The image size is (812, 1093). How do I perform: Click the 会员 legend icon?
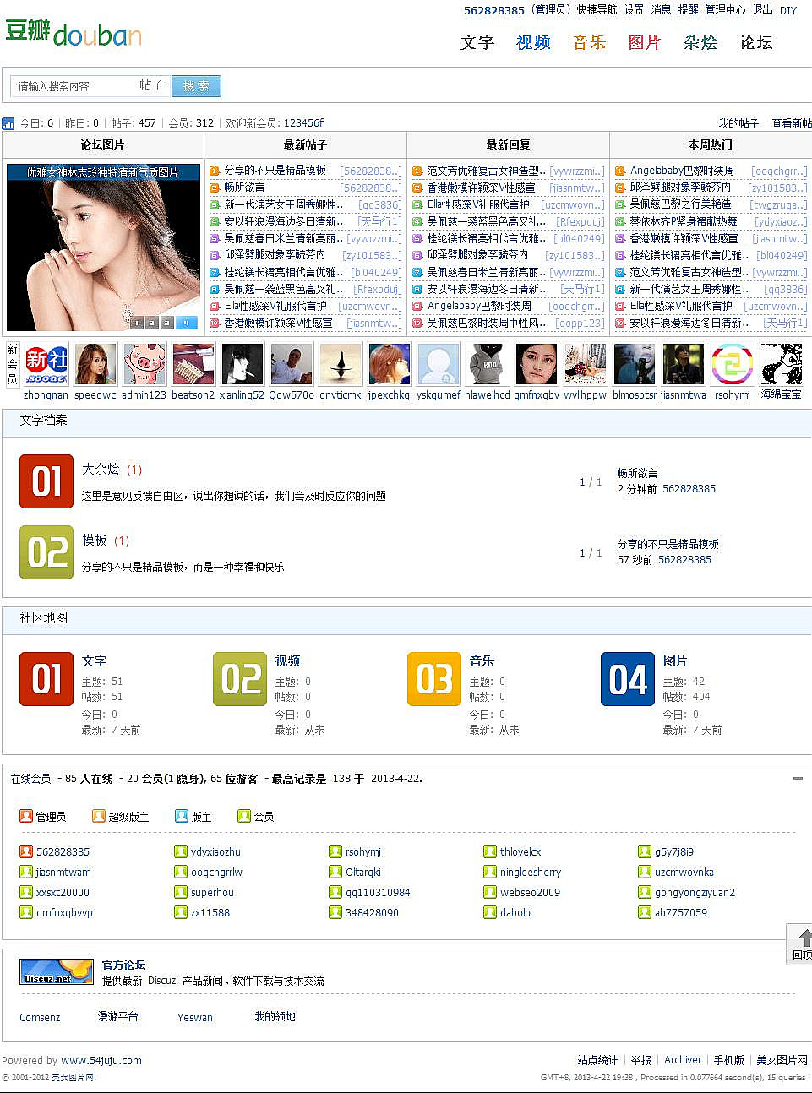pos(244,816)
